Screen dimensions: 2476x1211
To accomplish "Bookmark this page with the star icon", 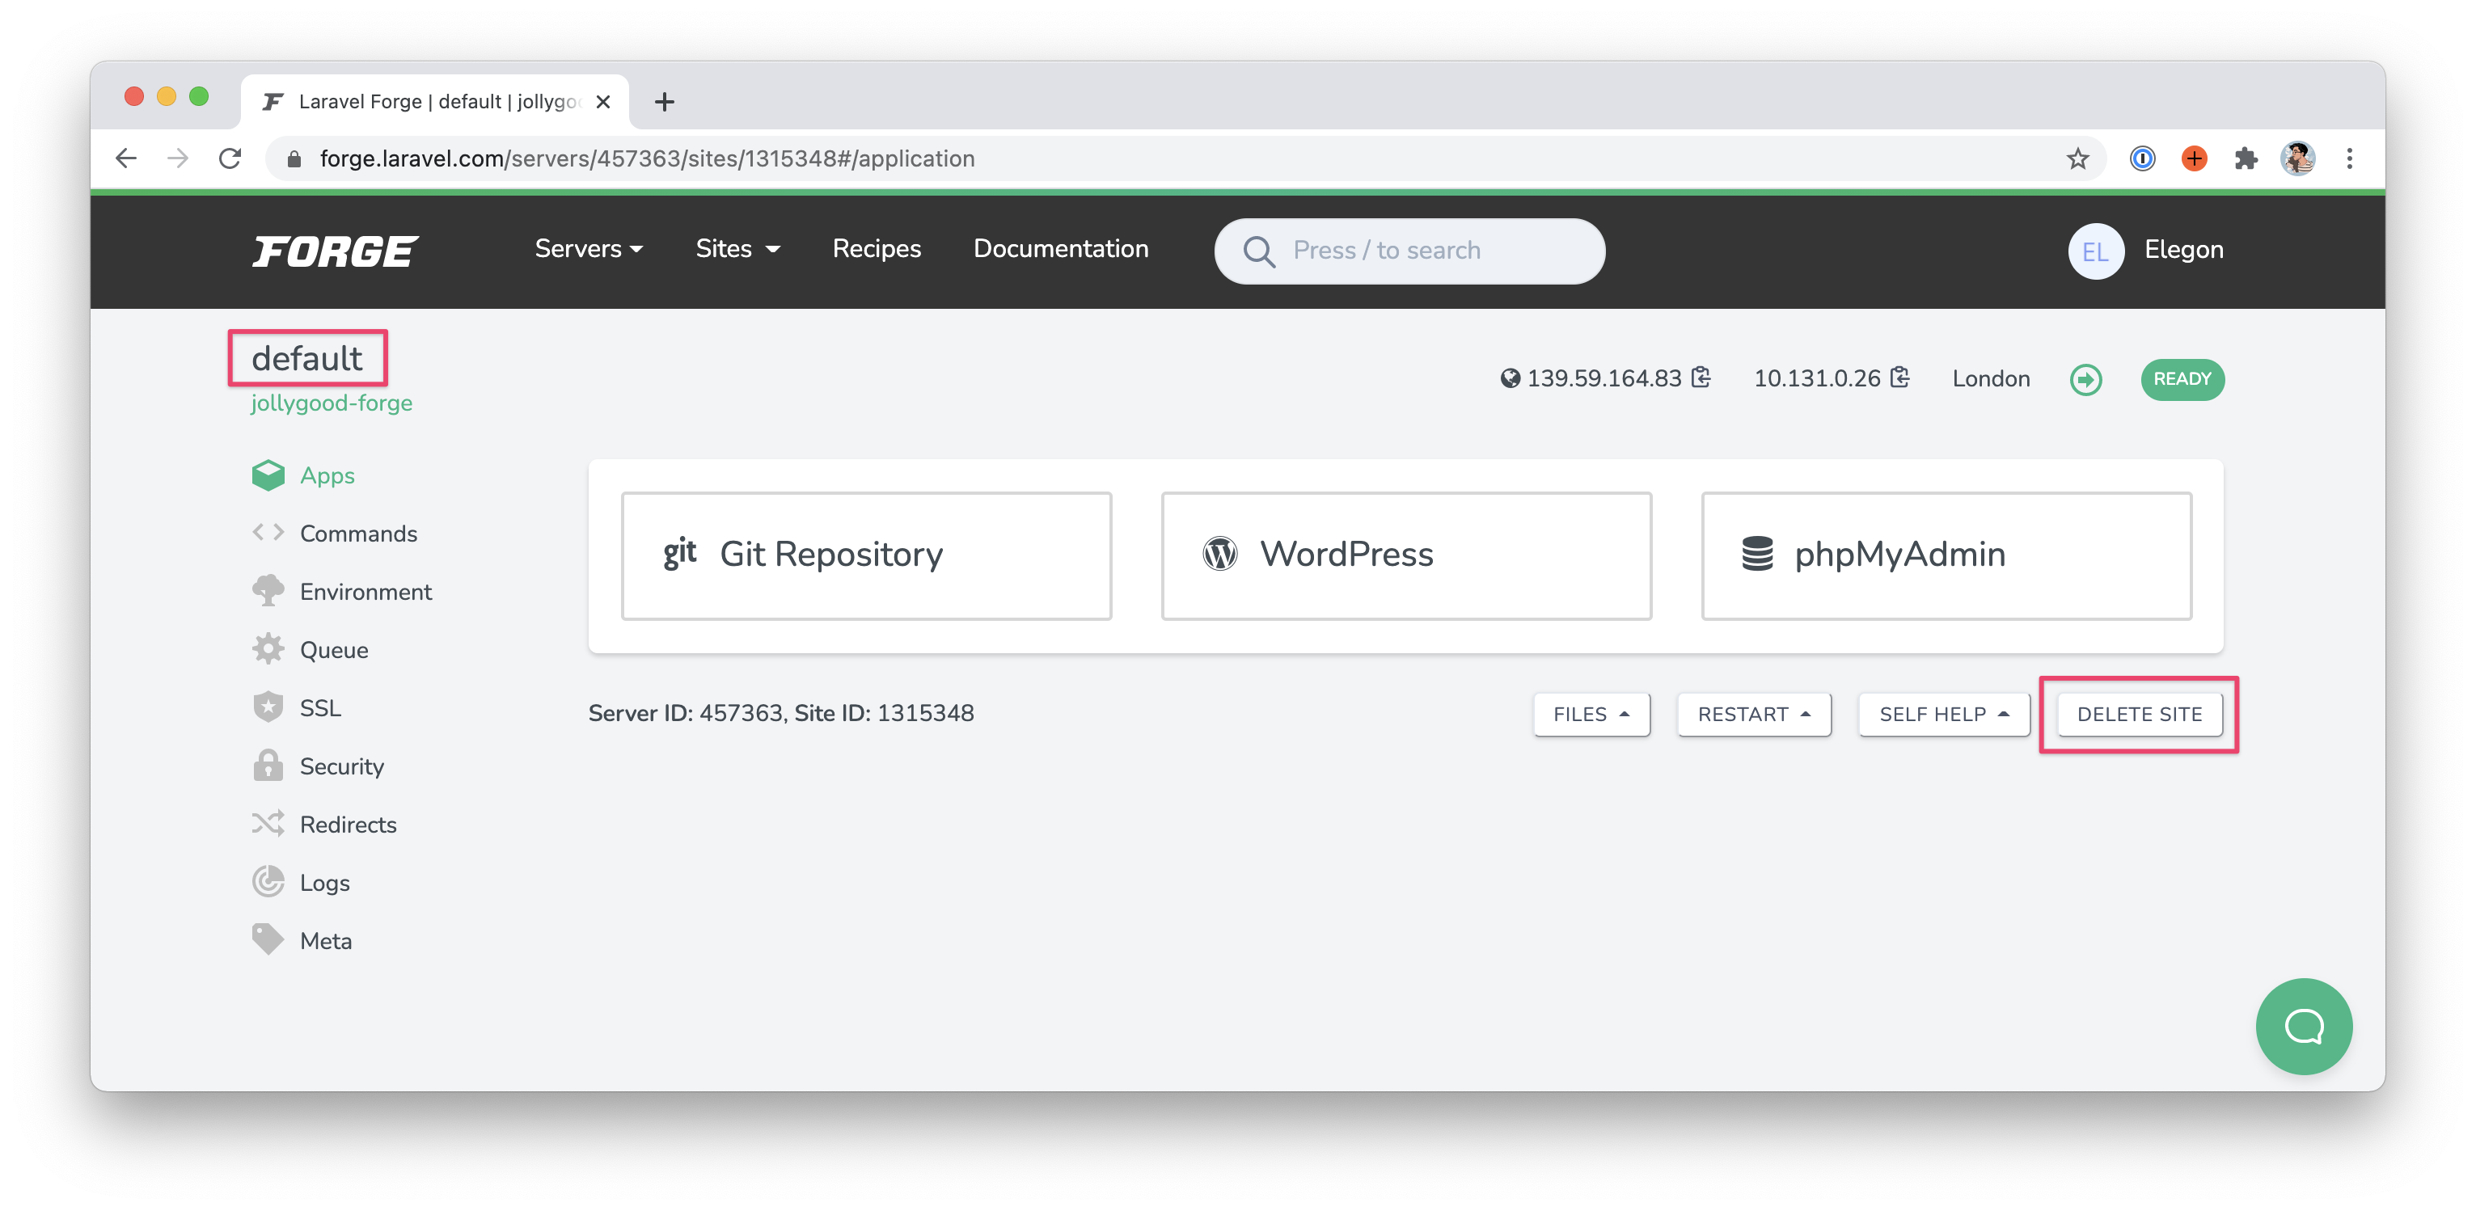I will pos(2077,158).
